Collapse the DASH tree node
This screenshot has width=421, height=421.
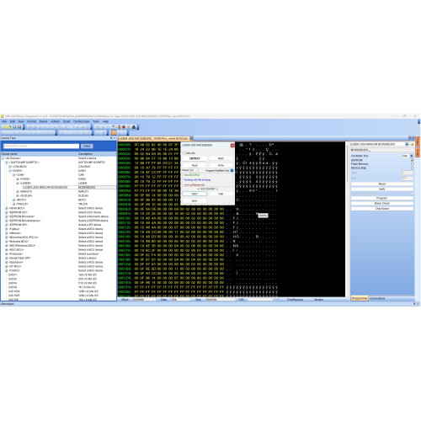click(10, 171)
